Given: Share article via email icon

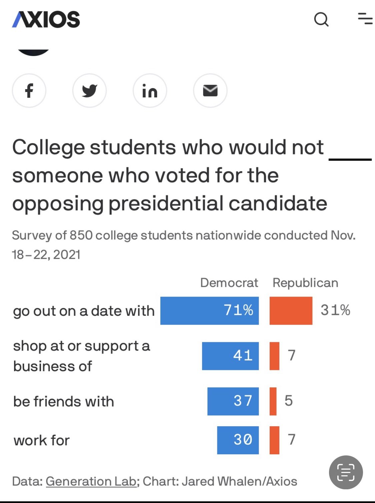Looking at the screenshot, I should pyautogui.click(x=210, y=91).
